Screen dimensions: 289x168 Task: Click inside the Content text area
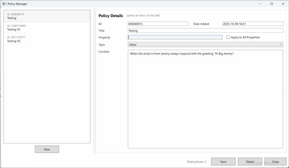pyautogui.click(x=205, y=98)
